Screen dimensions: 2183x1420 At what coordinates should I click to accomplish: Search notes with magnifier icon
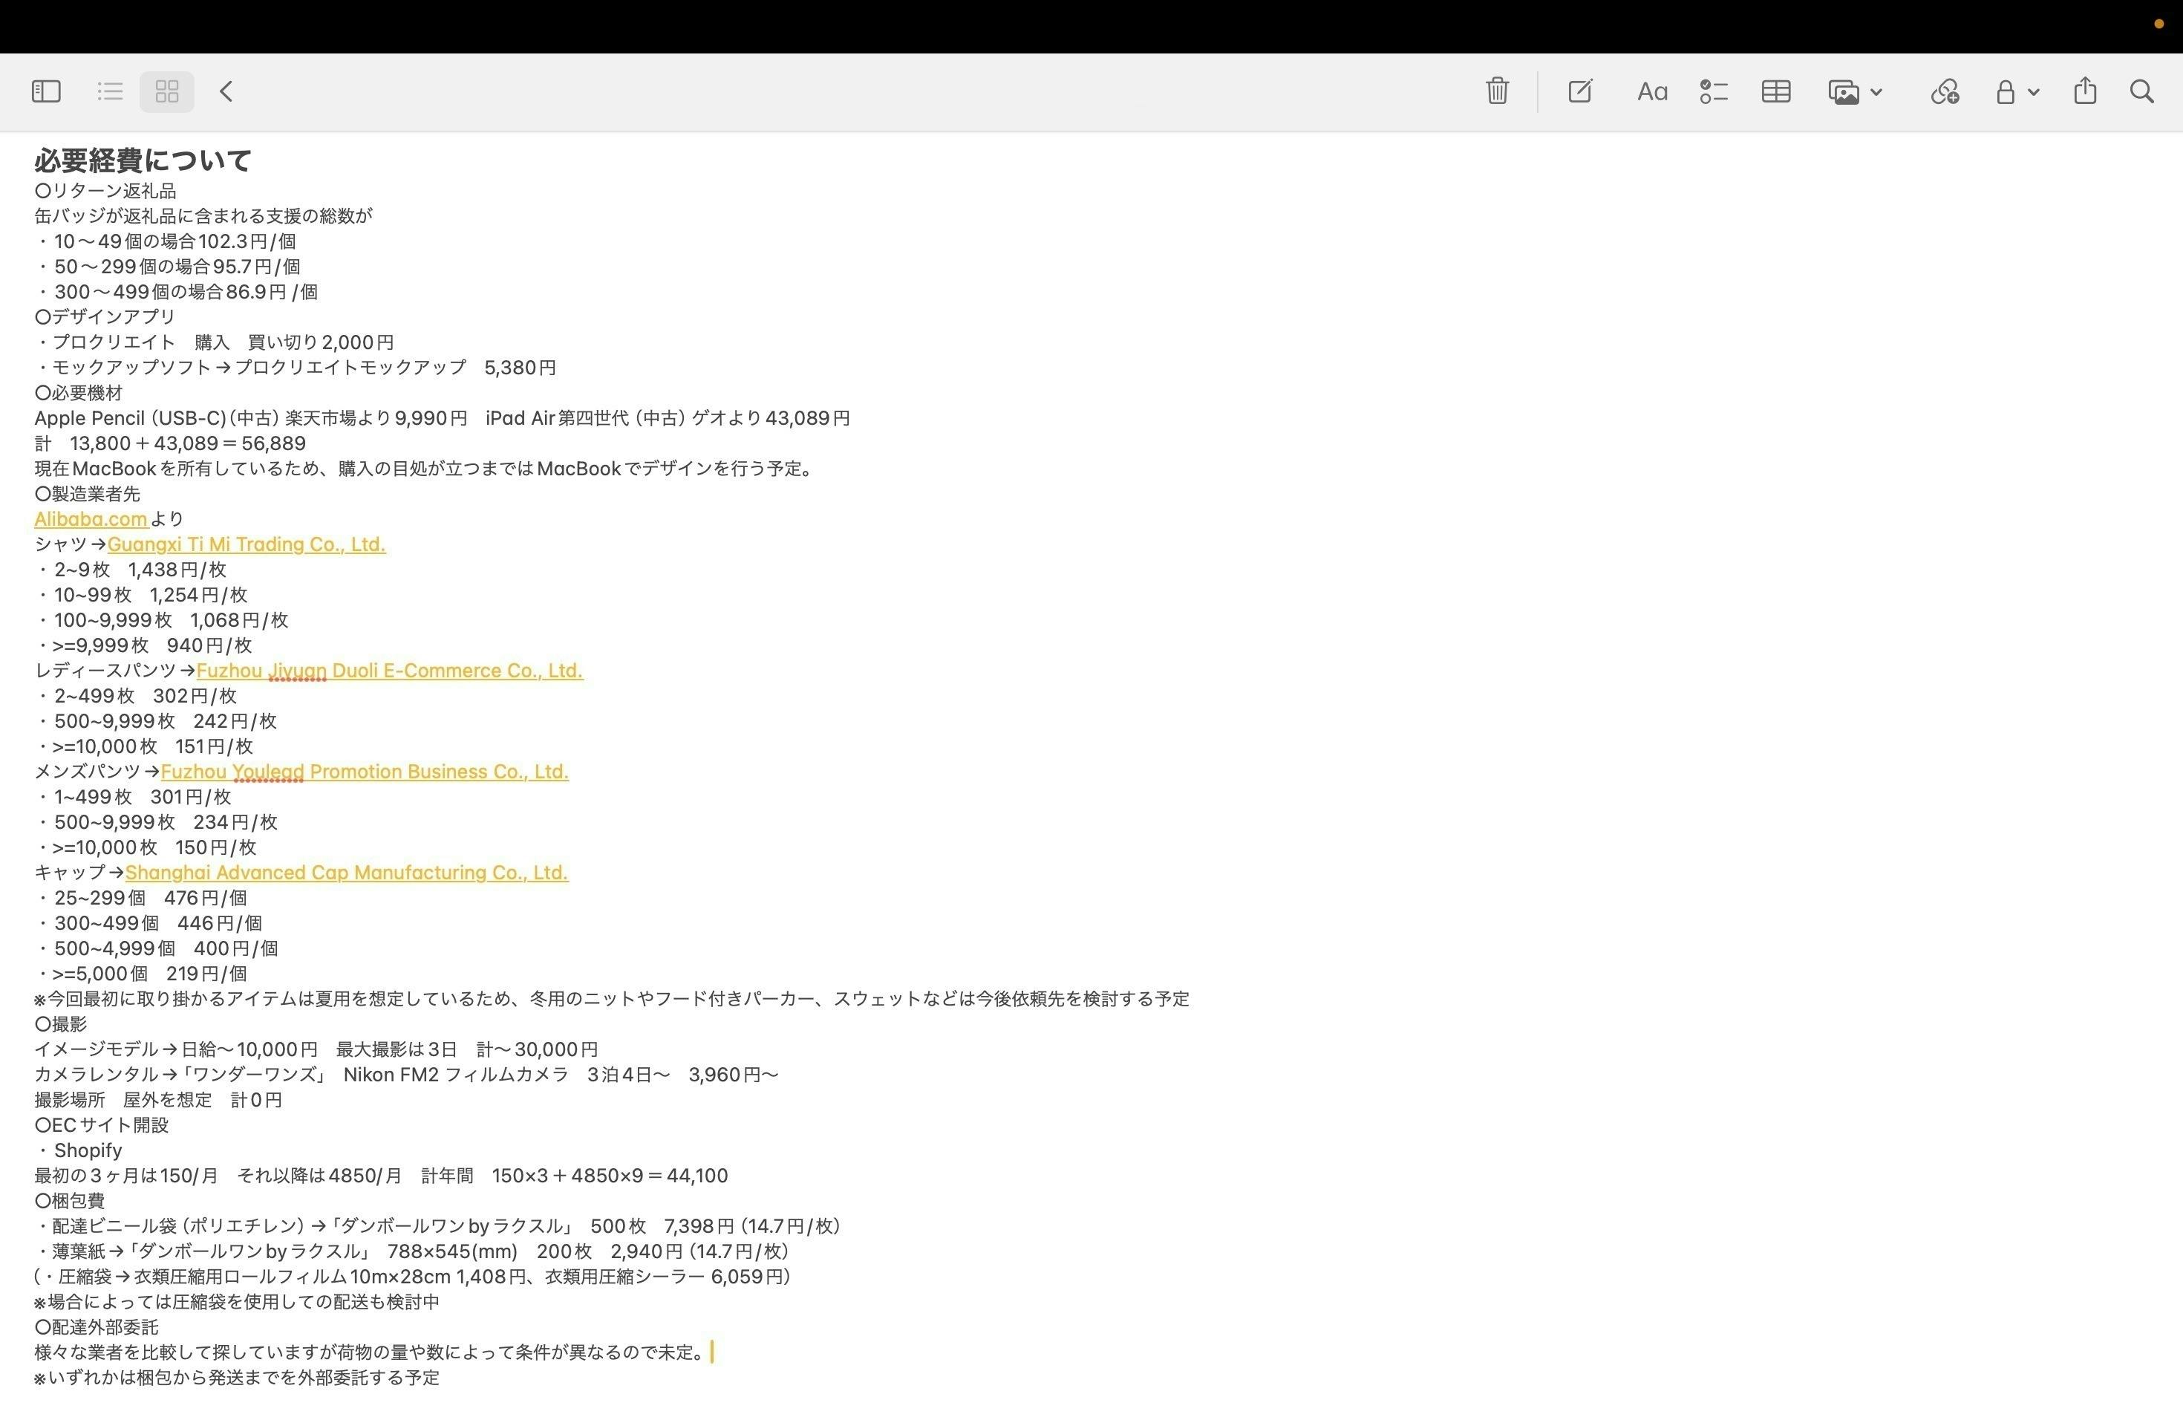point(2141,91)
